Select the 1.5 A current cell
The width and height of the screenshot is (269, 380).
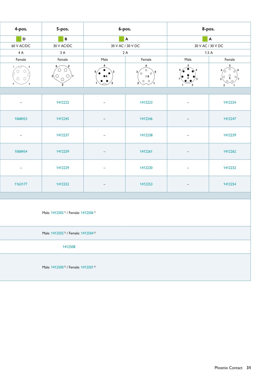click(x=208, y=53)
